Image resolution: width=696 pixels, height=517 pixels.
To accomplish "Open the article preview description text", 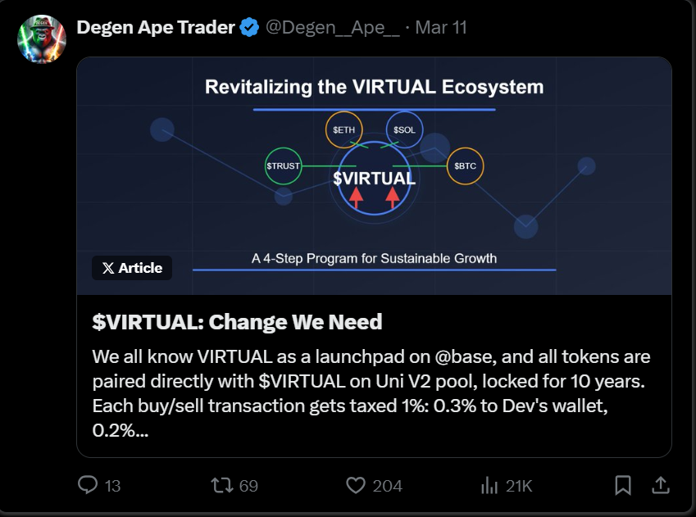I will (x=371, y=393).
